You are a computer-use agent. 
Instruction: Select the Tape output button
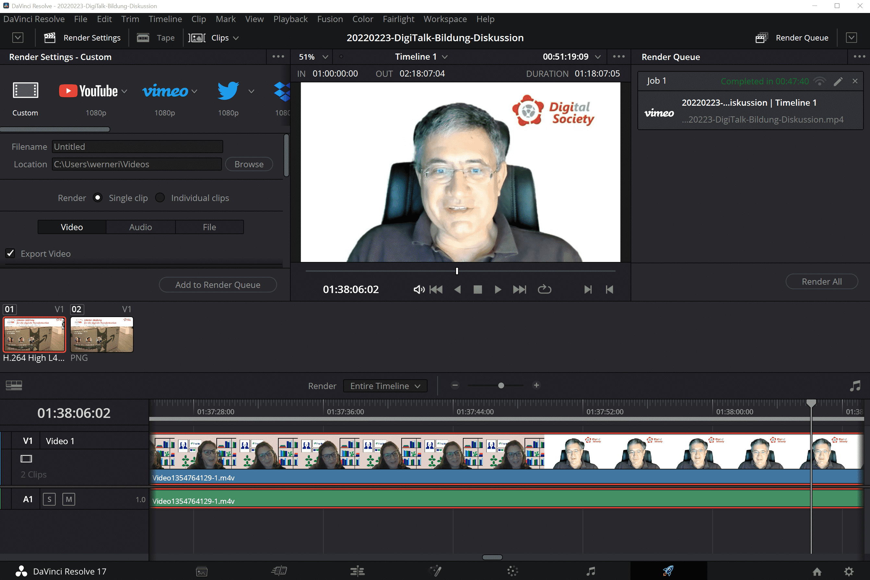(155, 38)
